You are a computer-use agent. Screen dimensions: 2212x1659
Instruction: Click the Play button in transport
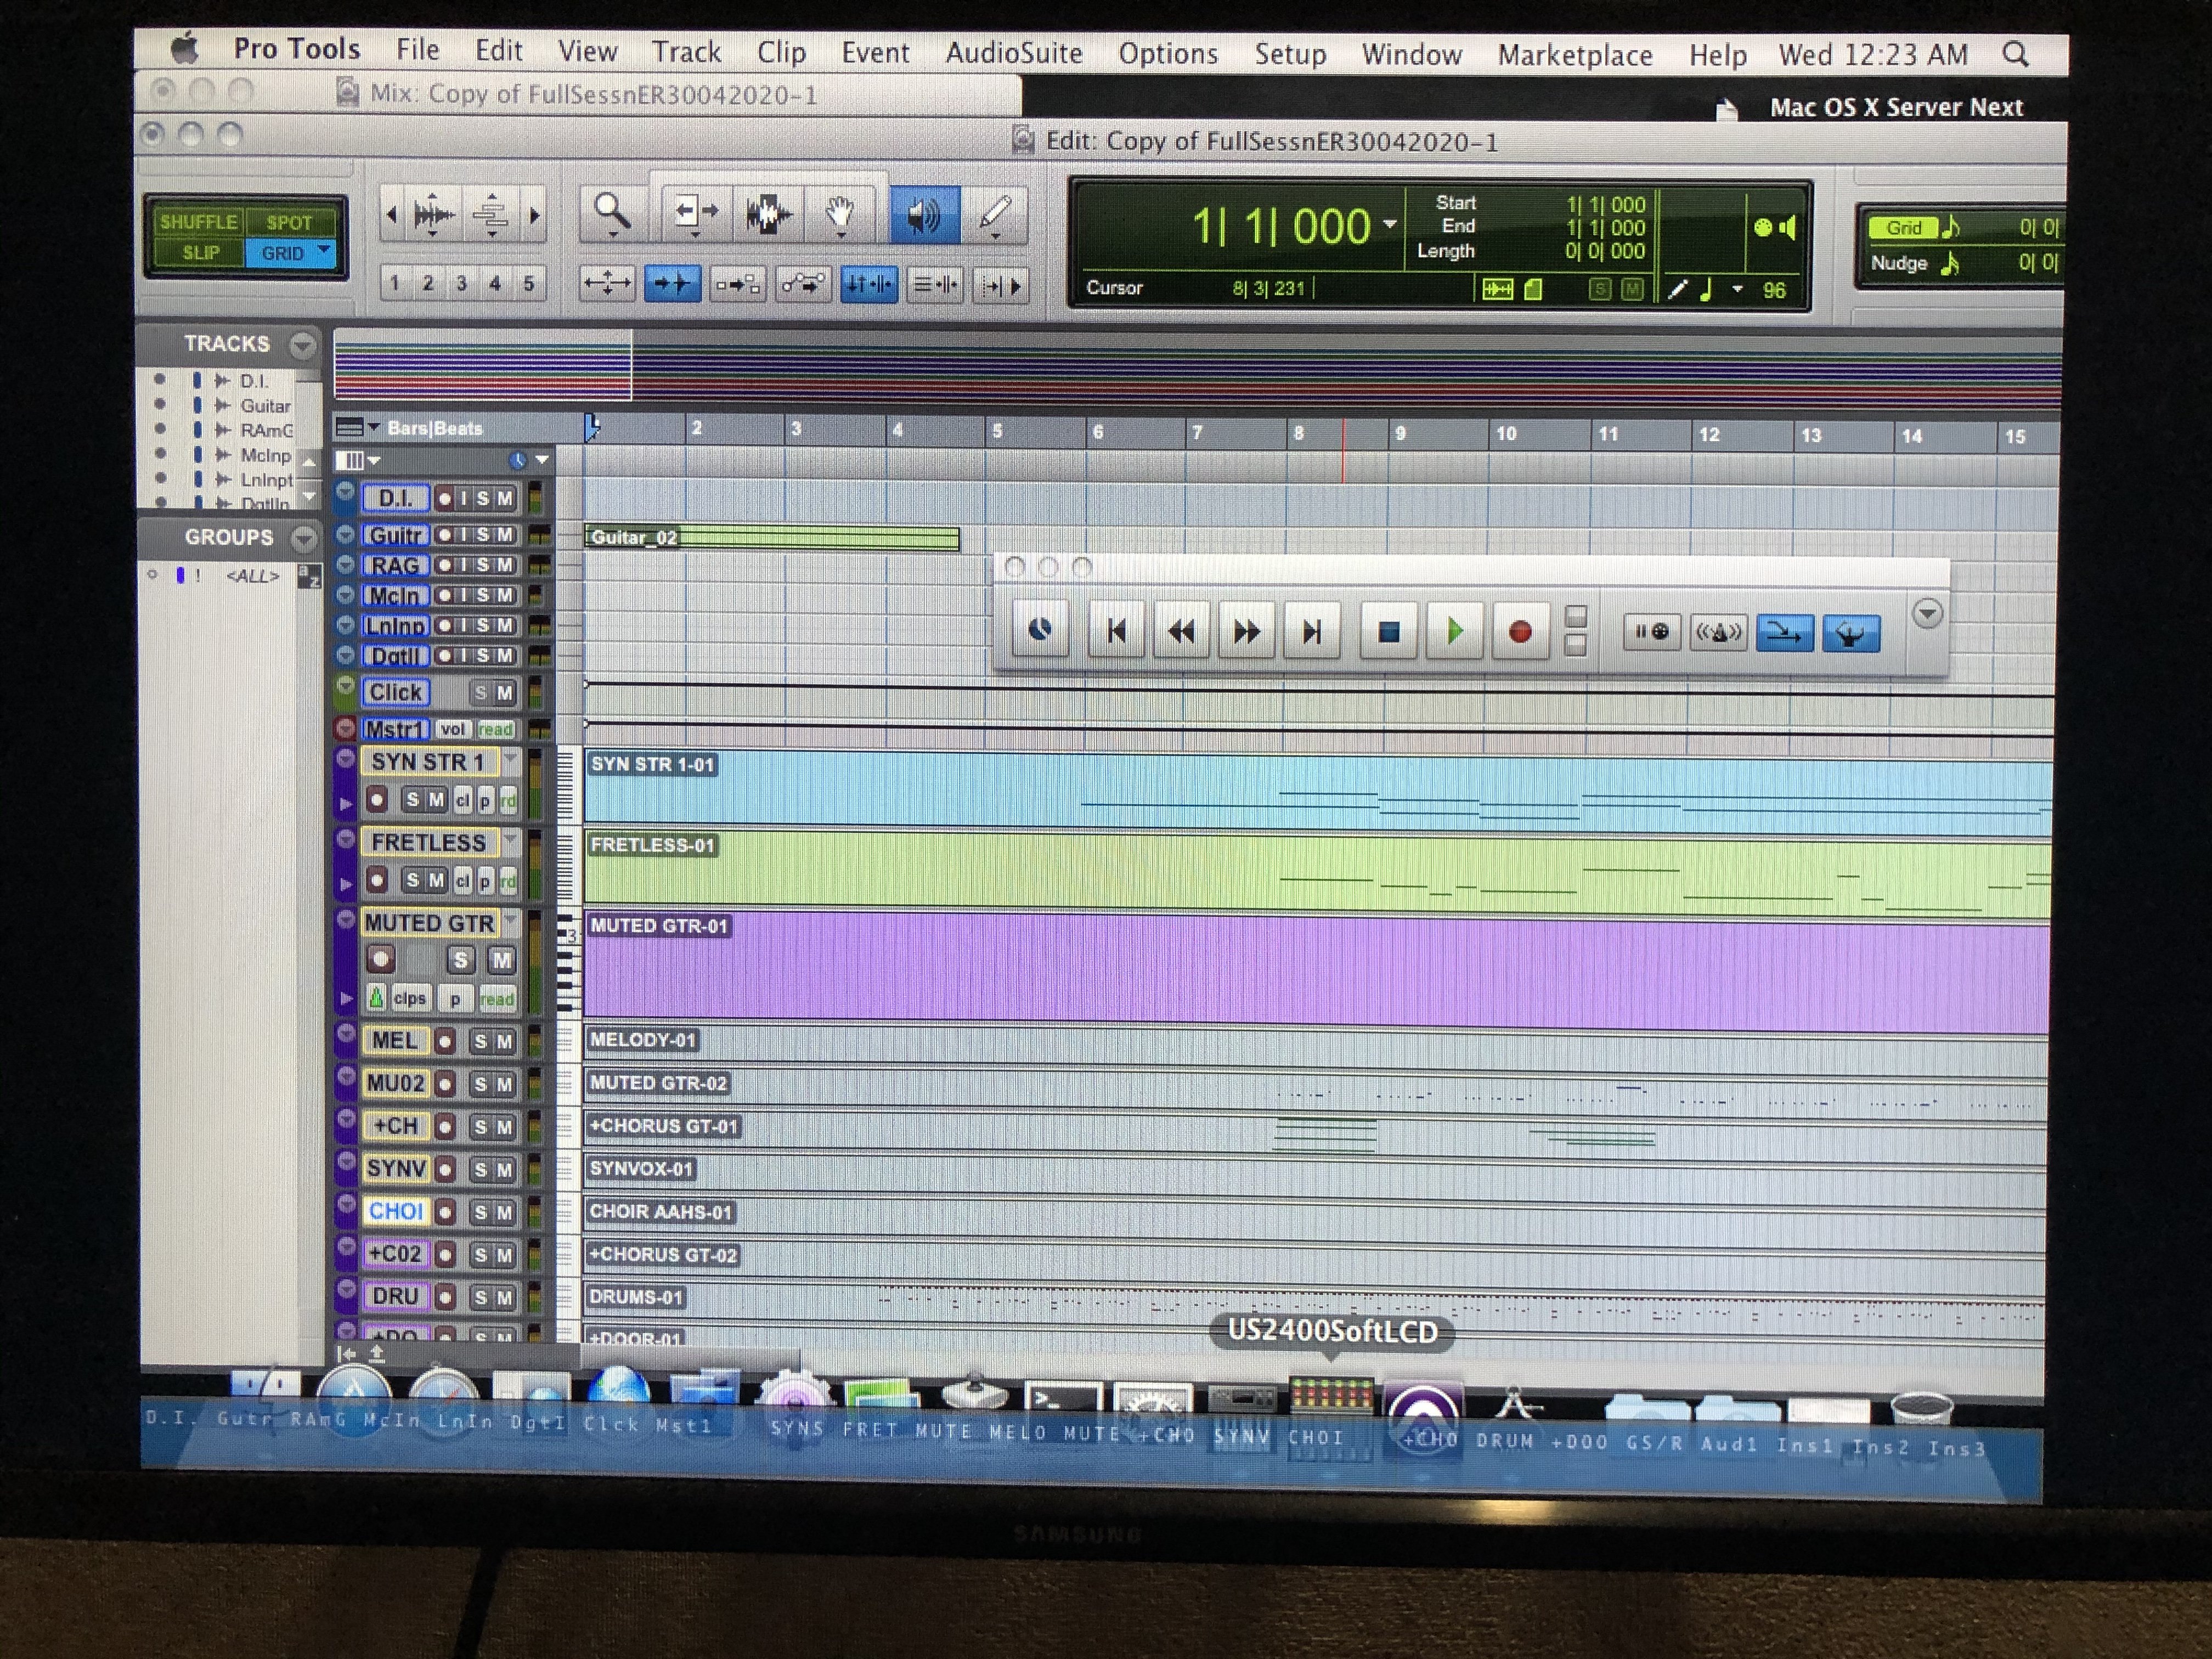(1454, 631)
